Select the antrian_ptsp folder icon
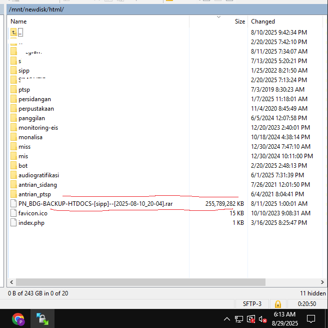This screenshot has height=328, width=328. tap(13, 194)
